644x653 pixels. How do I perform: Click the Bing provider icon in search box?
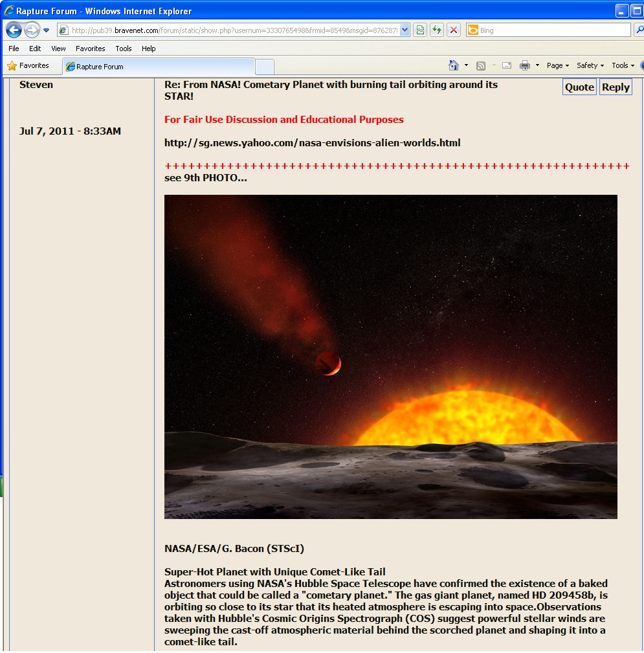472,30
